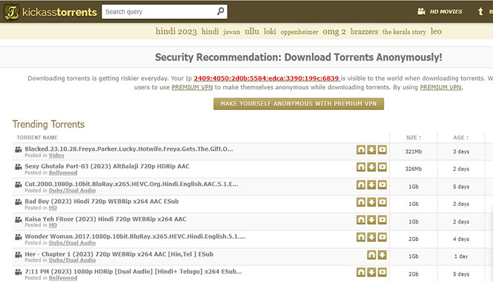Image resolution: width=493 pixels, height=282 pixels.
Task: Select the 'hindi' trending tag
Action: pos(210,32)
